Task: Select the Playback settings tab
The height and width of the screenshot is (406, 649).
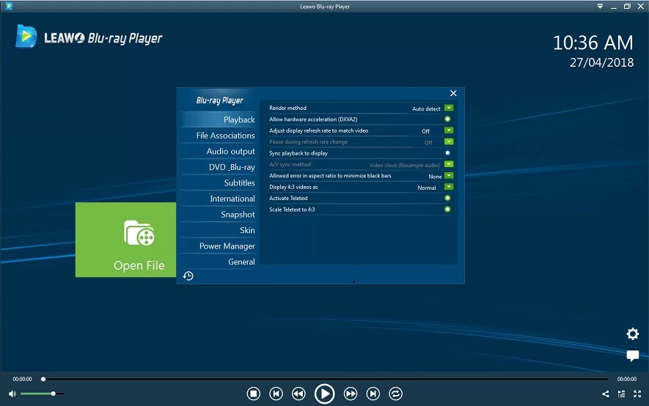Action: (219, 119)
